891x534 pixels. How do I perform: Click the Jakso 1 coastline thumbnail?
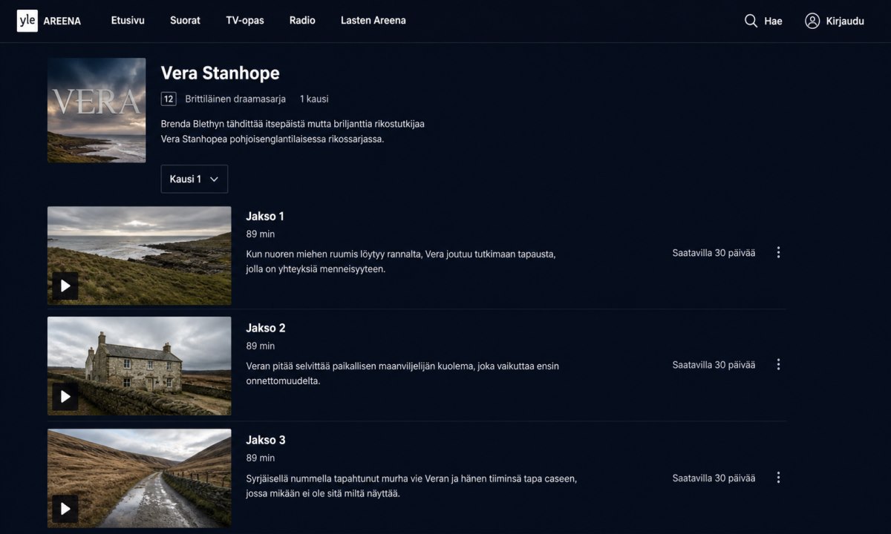[x=140, y=256]
